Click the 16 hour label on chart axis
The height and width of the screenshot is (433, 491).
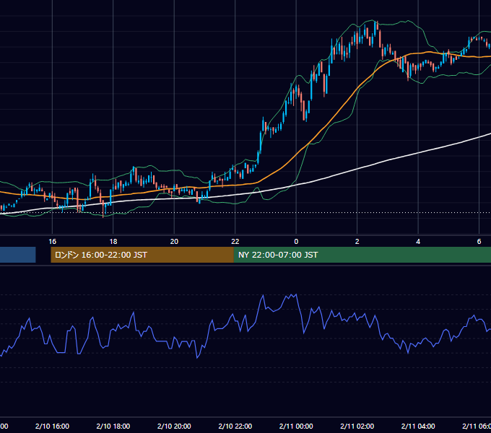(52, 242)
